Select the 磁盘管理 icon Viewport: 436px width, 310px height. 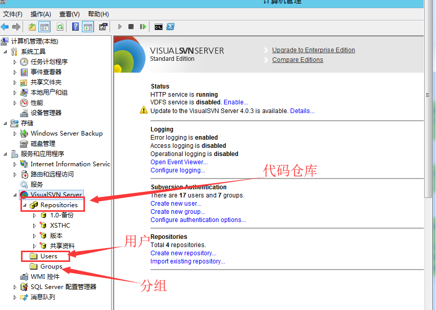(24, 144)
